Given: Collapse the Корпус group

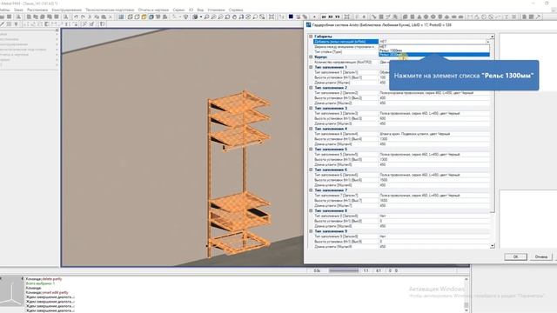Looking at the screenshot, I should pos(311,57).
